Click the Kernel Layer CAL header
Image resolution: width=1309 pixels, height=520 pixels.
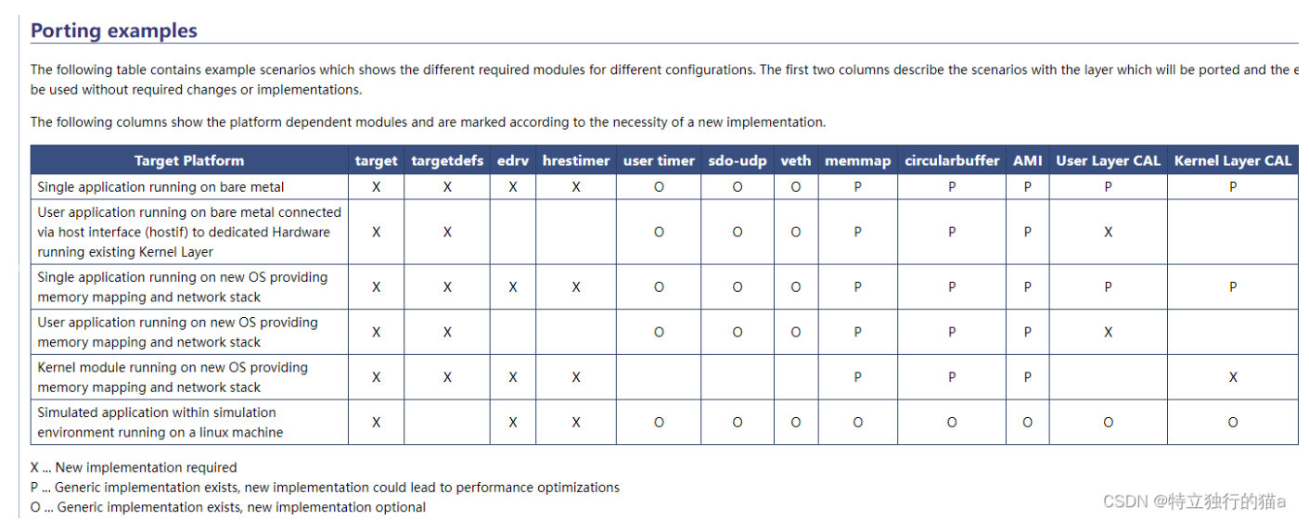pos(1232,160)
